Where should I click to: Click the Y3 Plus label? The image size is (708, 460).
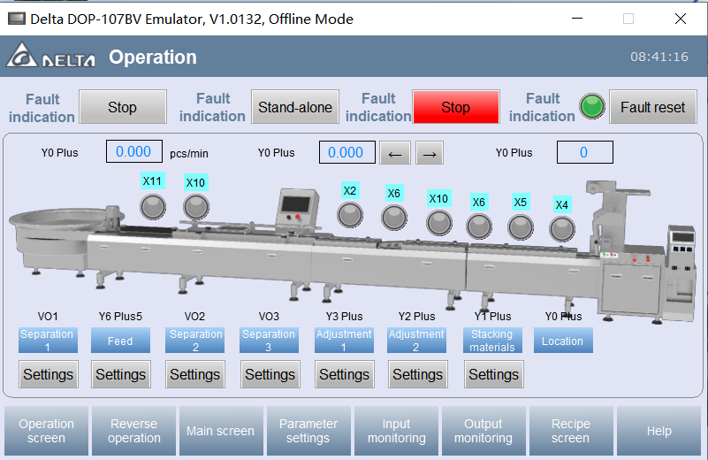(345, 317)
